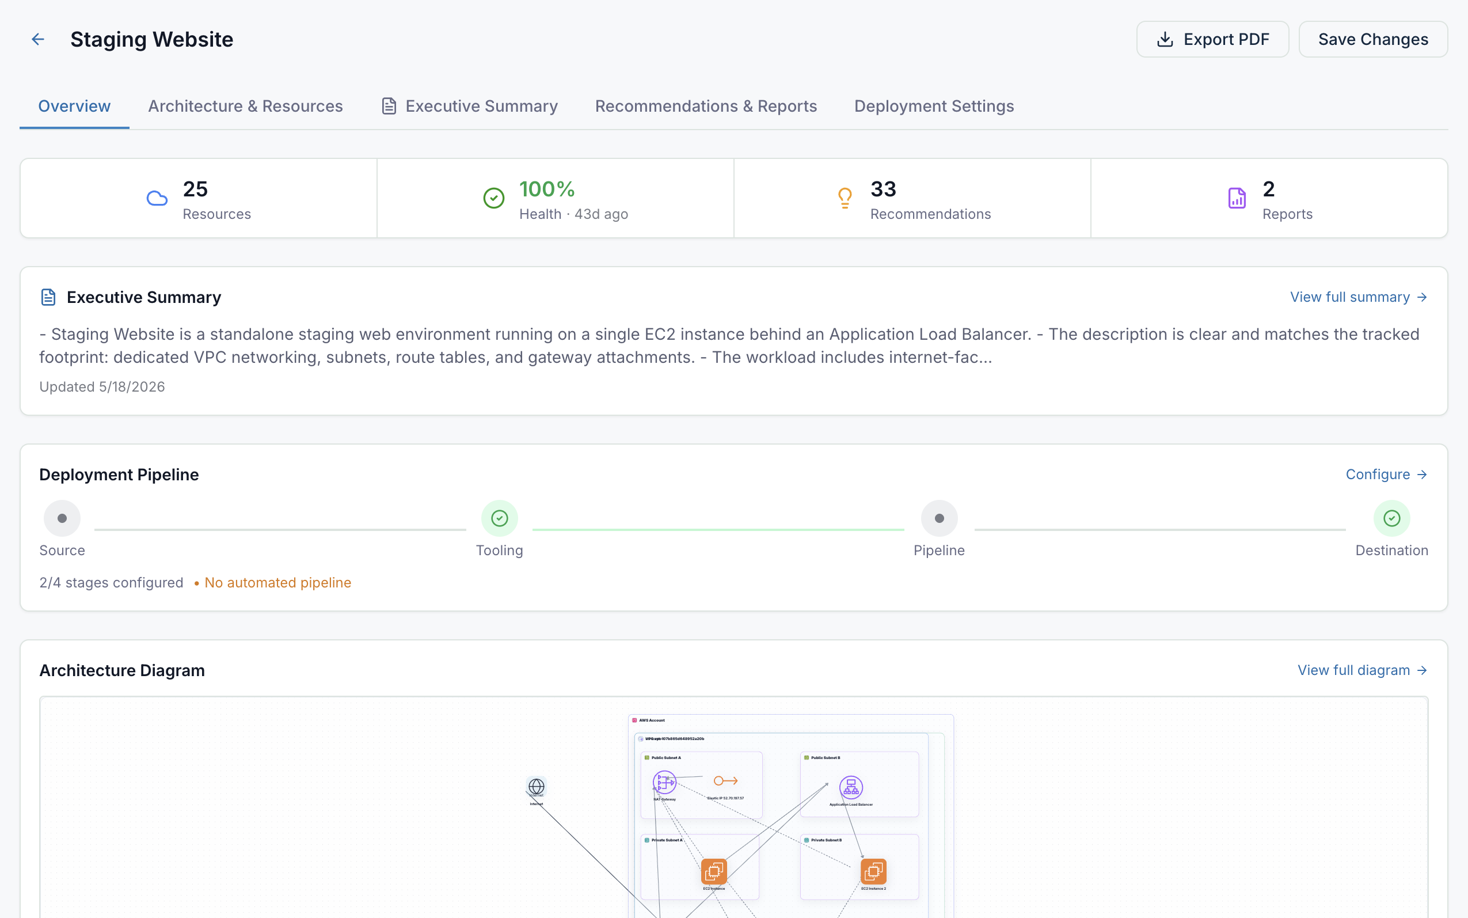Click the Executive Summary card document icon
Screen dimensions: 1468x918
point(48,297)
